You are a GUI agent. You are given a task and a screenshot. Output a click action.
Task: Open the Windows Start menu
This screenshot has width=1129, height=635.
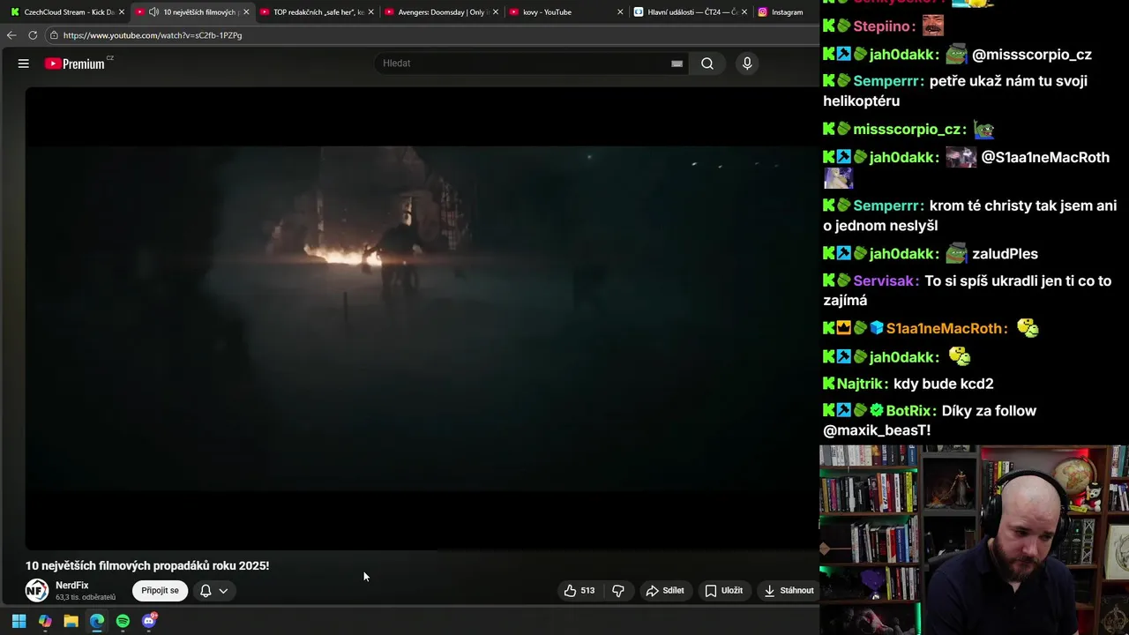point(19,621)
